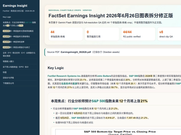Click the bullet with 上涨 21.2% forecast

(x=86, y=109)
